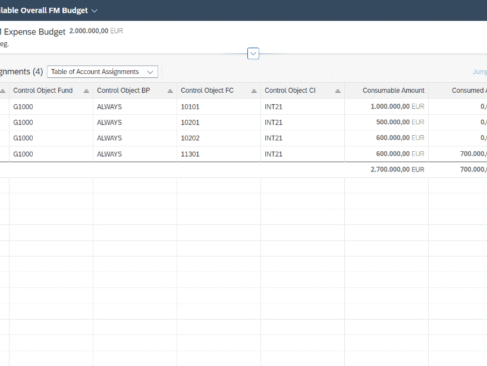487x366 pixels.
Task: Open the Table of Account Assignments dropdown
Action: (102, 72)
